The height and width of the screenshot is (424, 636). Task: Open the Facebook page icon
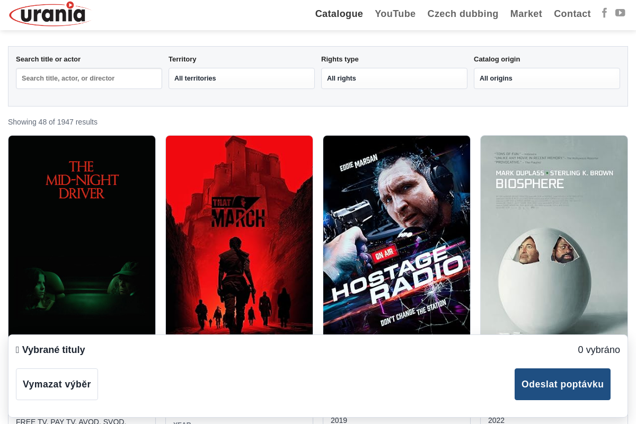tap(604, 13)
